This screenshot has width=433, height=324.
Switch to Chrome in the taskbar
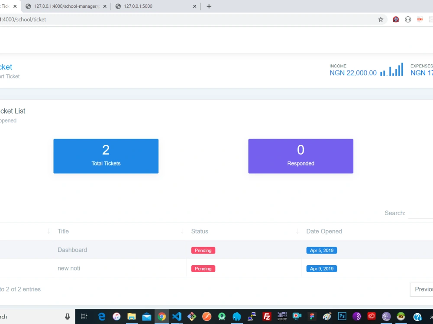click(x=162, y=317)
